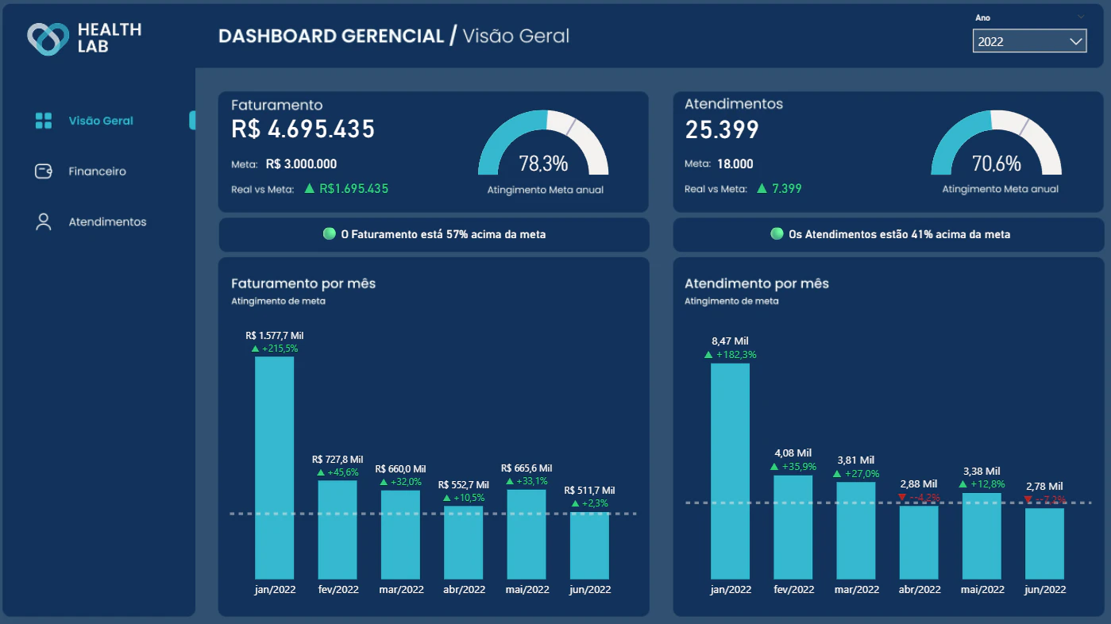This screenshot has width=1111, height=624.
Task: Select fev/2022 atendimento bar
Action: point(793,527)
